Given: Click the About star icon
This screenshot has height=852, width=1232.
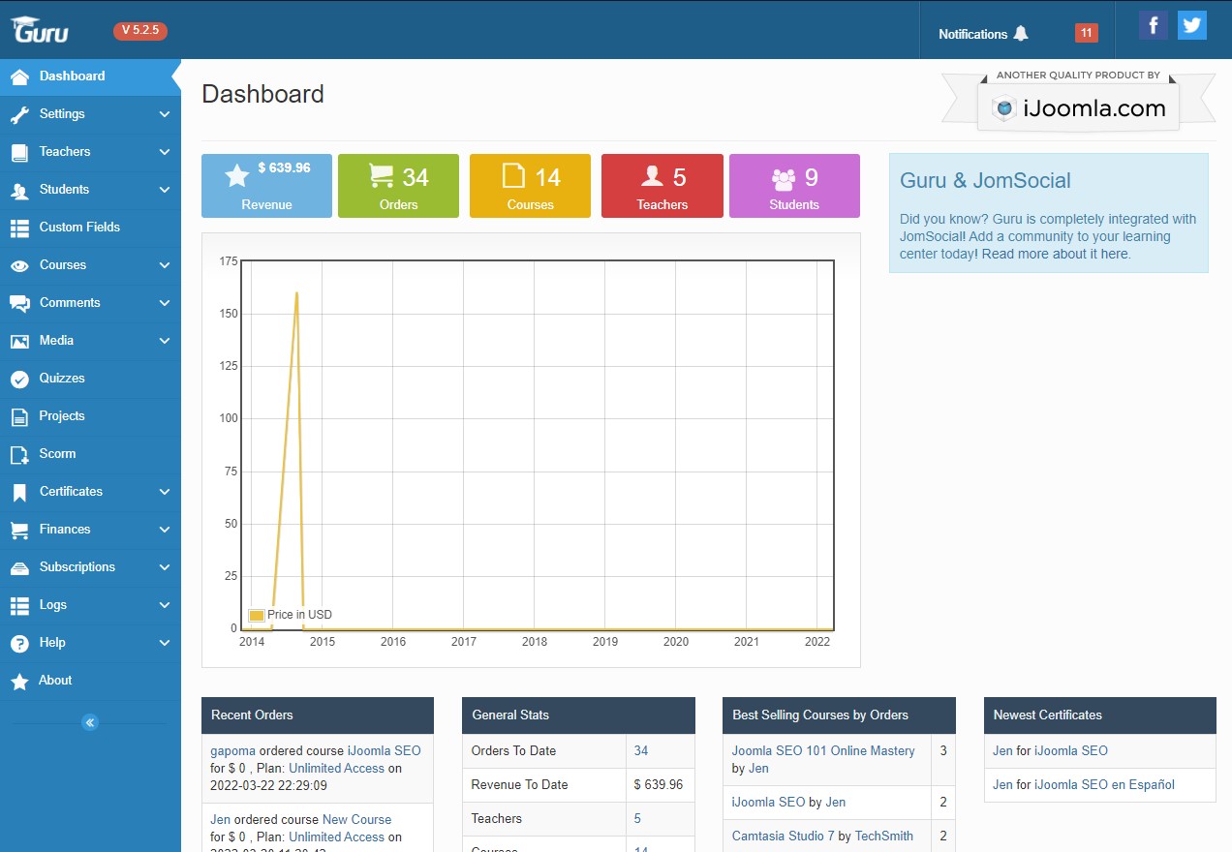Looking at the screenshot, I should point(19,681).
